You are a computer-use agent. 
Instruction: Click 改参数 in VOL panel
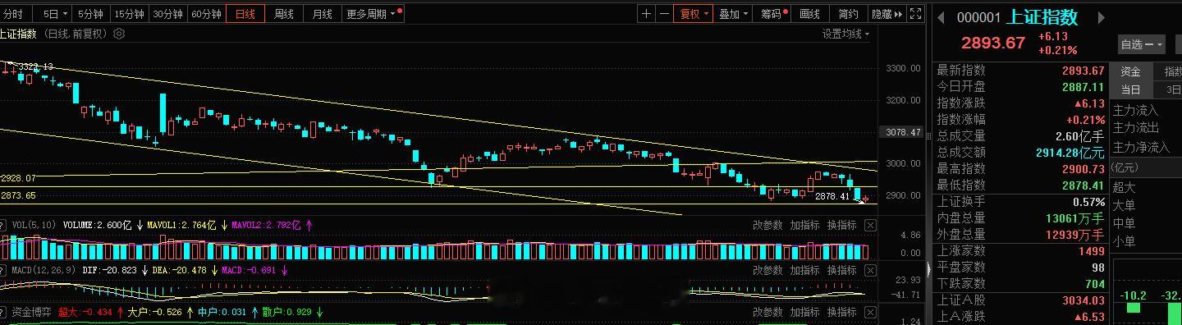point(767,225)
